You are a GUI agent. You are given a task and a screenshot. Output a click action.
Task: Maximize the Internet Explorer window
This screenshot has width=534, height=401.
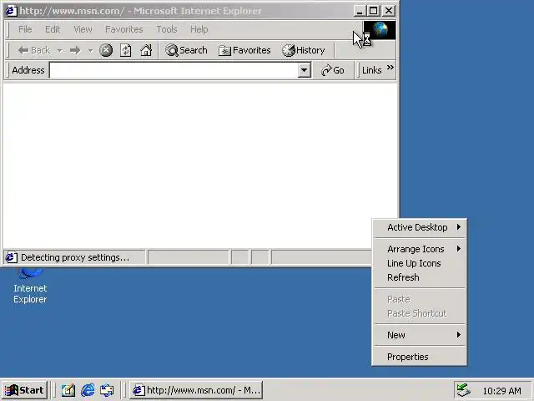click(373, 11)
